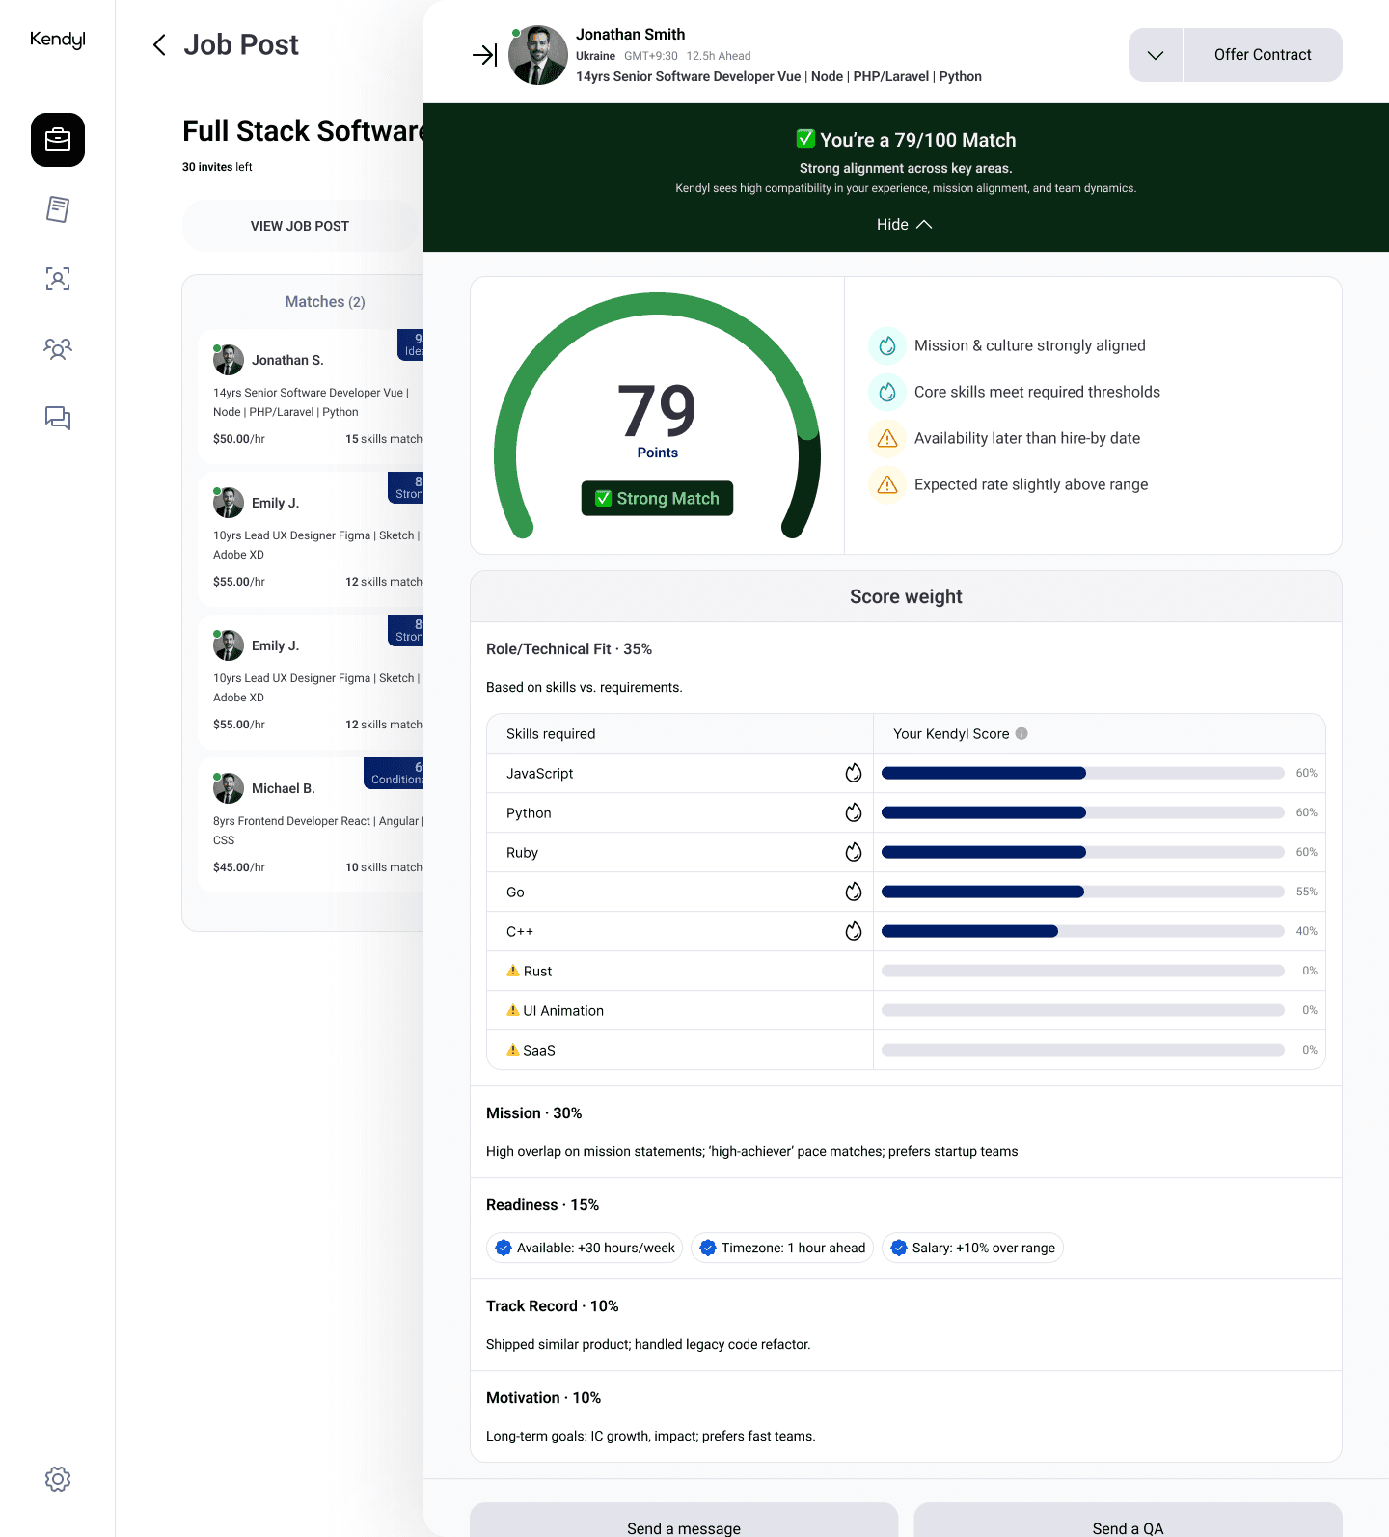Open the team group icon in sidebar
The image size is (1389, 1537).
pyautogui.click(x=58, y=348)
